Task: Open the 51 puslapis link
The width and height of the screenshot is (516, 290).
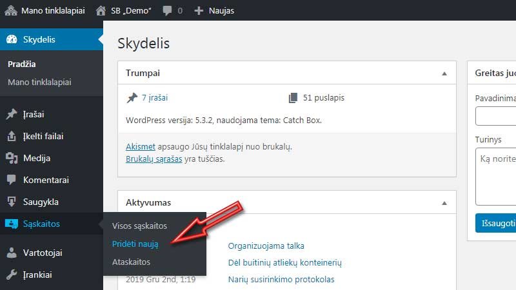Action: (324, 98)
